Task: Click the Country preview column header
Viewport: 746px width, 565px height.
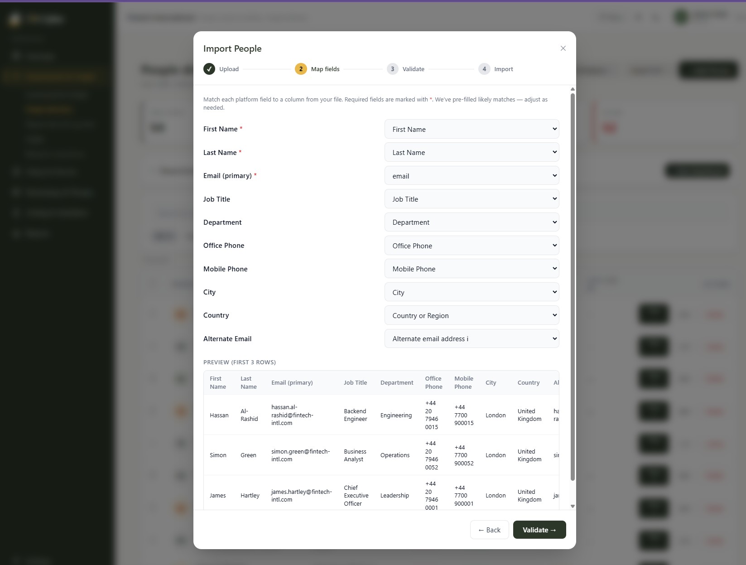Action: point(529,382)
